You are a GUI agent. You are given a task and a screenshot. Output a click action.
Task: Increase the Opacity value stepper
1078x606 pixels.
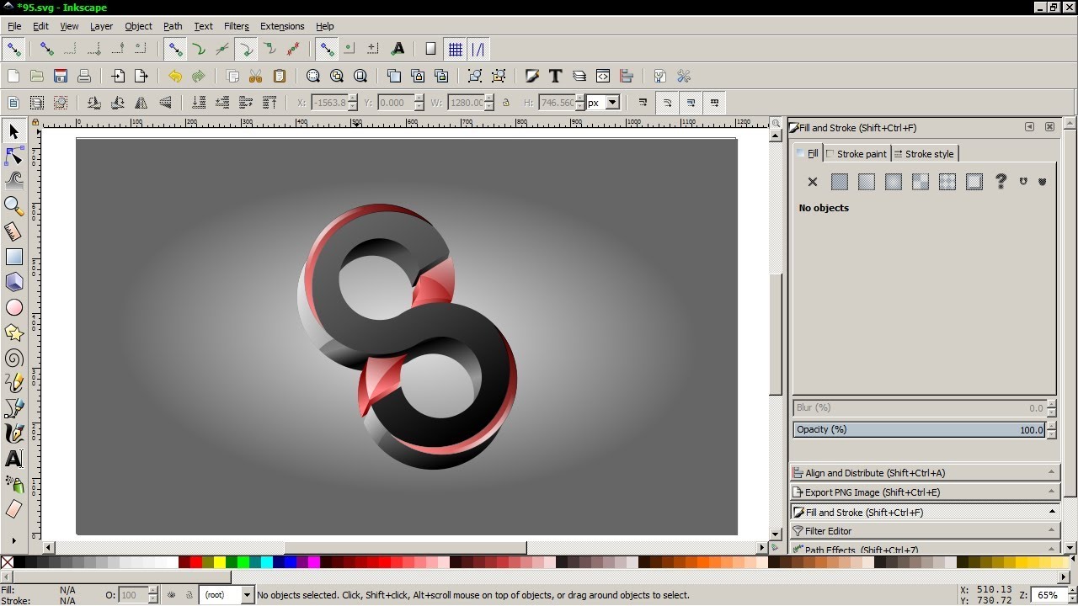pyautogui.click(x=1052, y=426)
